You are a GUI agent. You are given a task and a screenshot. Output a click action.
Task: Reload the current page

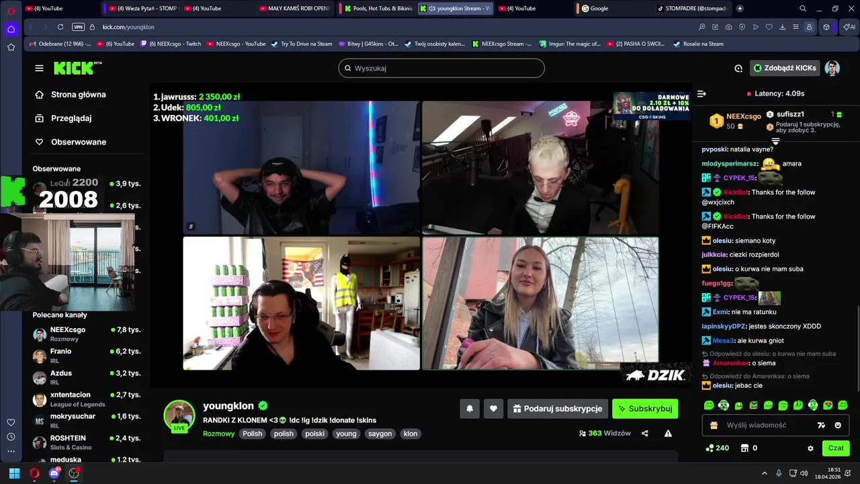(x=60, y=27)
